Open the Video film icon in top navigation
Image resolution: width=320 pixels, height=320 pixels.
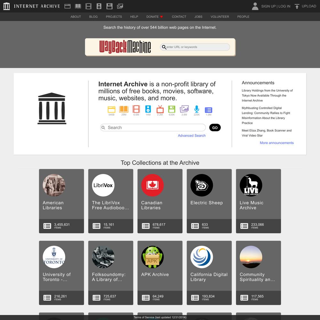[x=88, y=6]
